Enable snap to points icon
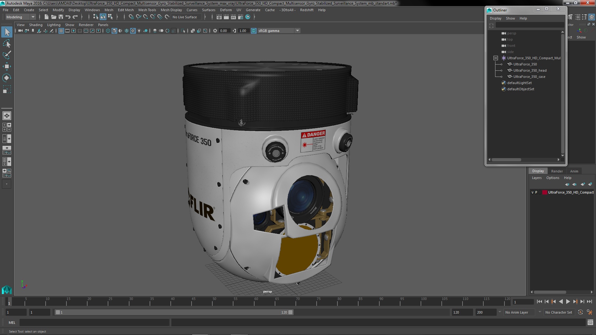This screenshot has height=335, width=596. click(145, 17)
